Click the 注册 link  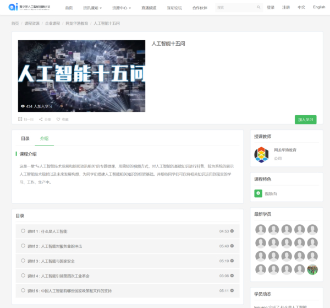click(x=286, y=7)
